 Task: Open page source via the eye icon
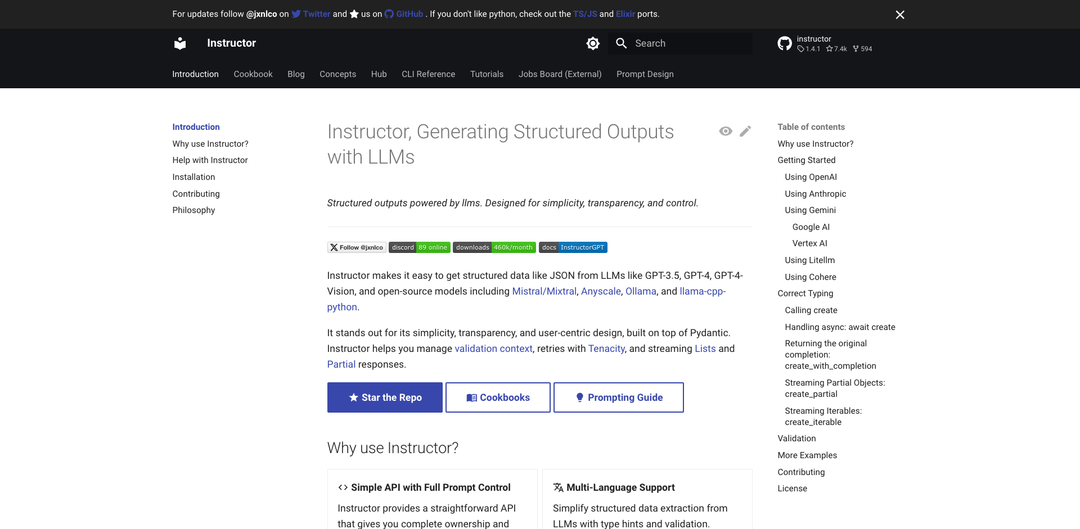[x=726, y=131]
